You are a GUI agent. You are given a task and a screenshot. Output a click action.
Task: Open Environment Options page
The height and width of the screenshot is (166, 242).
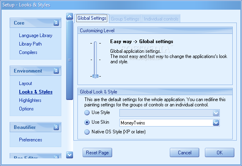26,109
